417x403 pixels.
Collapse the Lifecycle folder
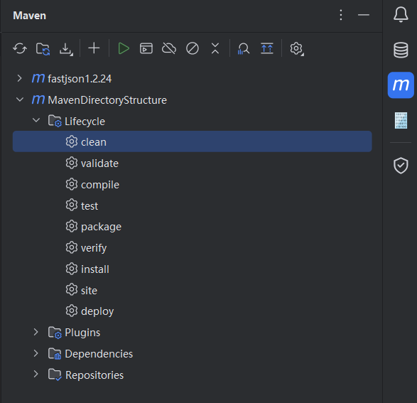[x=36, y=121]
